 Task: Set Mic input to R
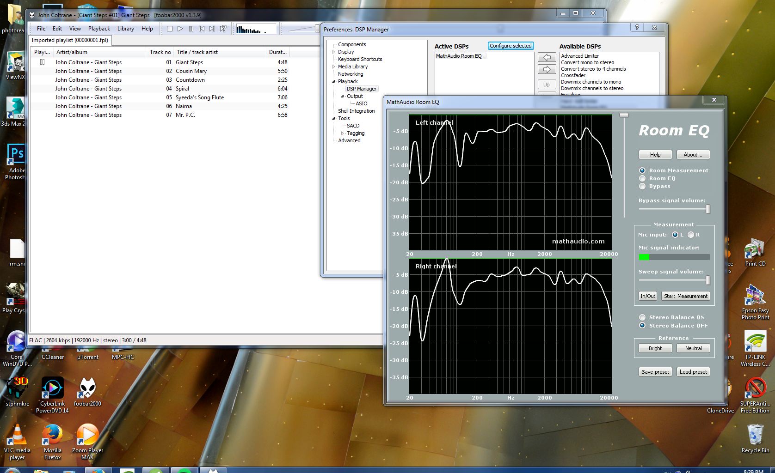click(691, 235)
